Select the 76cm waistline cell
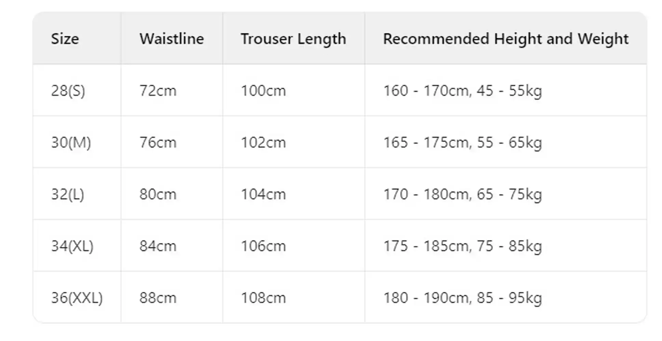The image size is (662, 341). pos(158,143)
